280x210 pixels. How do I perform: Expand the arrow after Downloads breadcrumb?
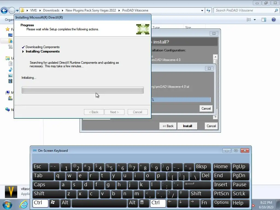[x=63, y=11]
